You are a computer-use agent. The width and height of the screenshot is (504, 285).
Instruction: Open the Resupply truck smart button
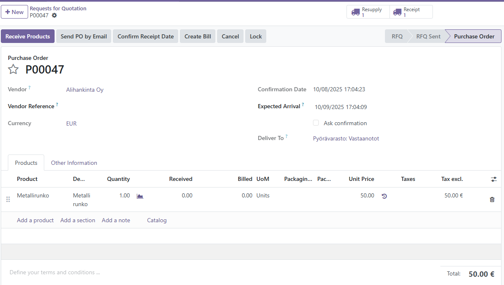(368, 12)
